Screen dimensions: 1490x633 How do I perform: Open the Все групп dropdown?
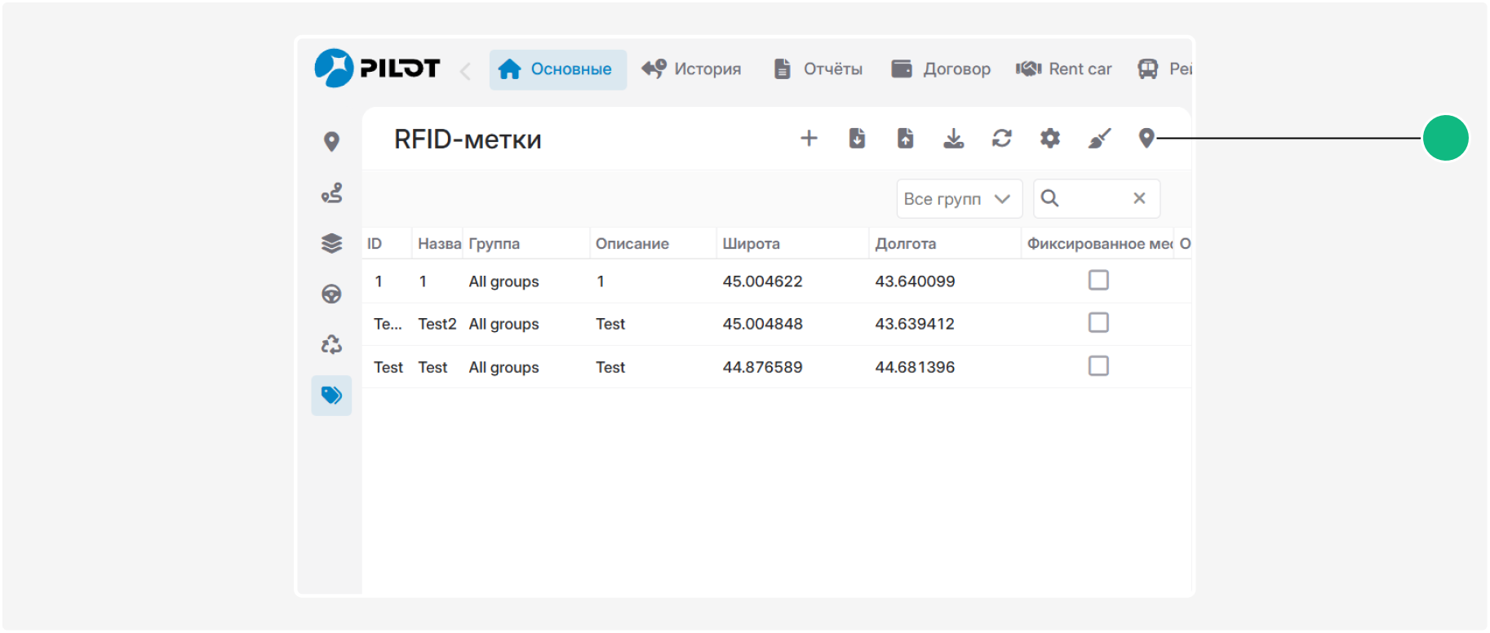click(x=959, y=199)
